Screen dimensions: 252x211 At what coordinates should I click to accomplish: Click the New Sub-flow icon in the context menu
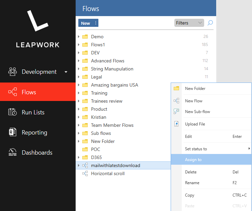click(x=176, y=111)
